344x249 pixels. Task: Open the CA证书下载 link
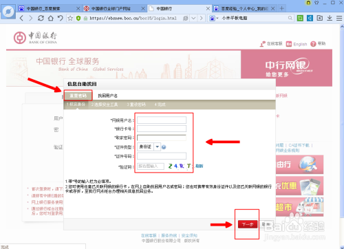pyautogui.click(x=299, y=145)
